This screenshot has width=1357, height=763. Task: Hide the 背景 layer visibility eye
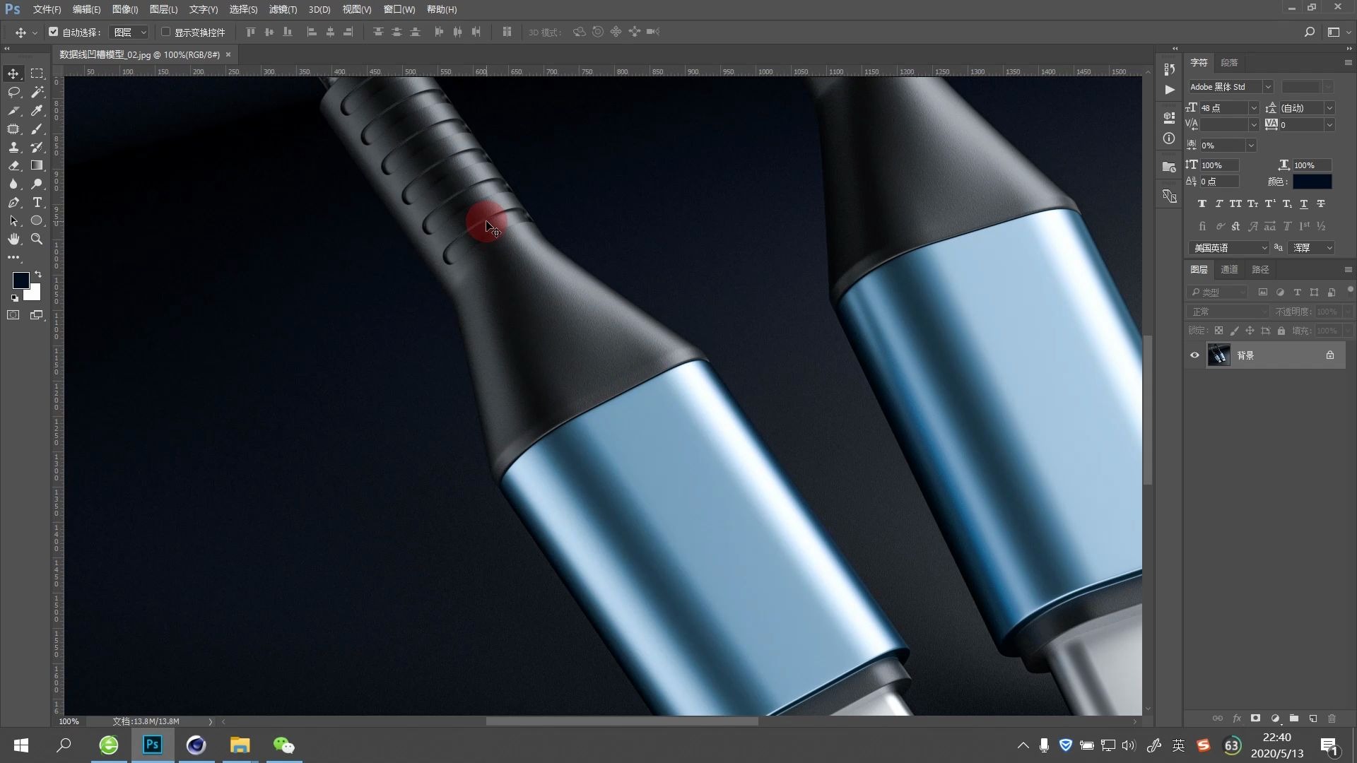1195,355
